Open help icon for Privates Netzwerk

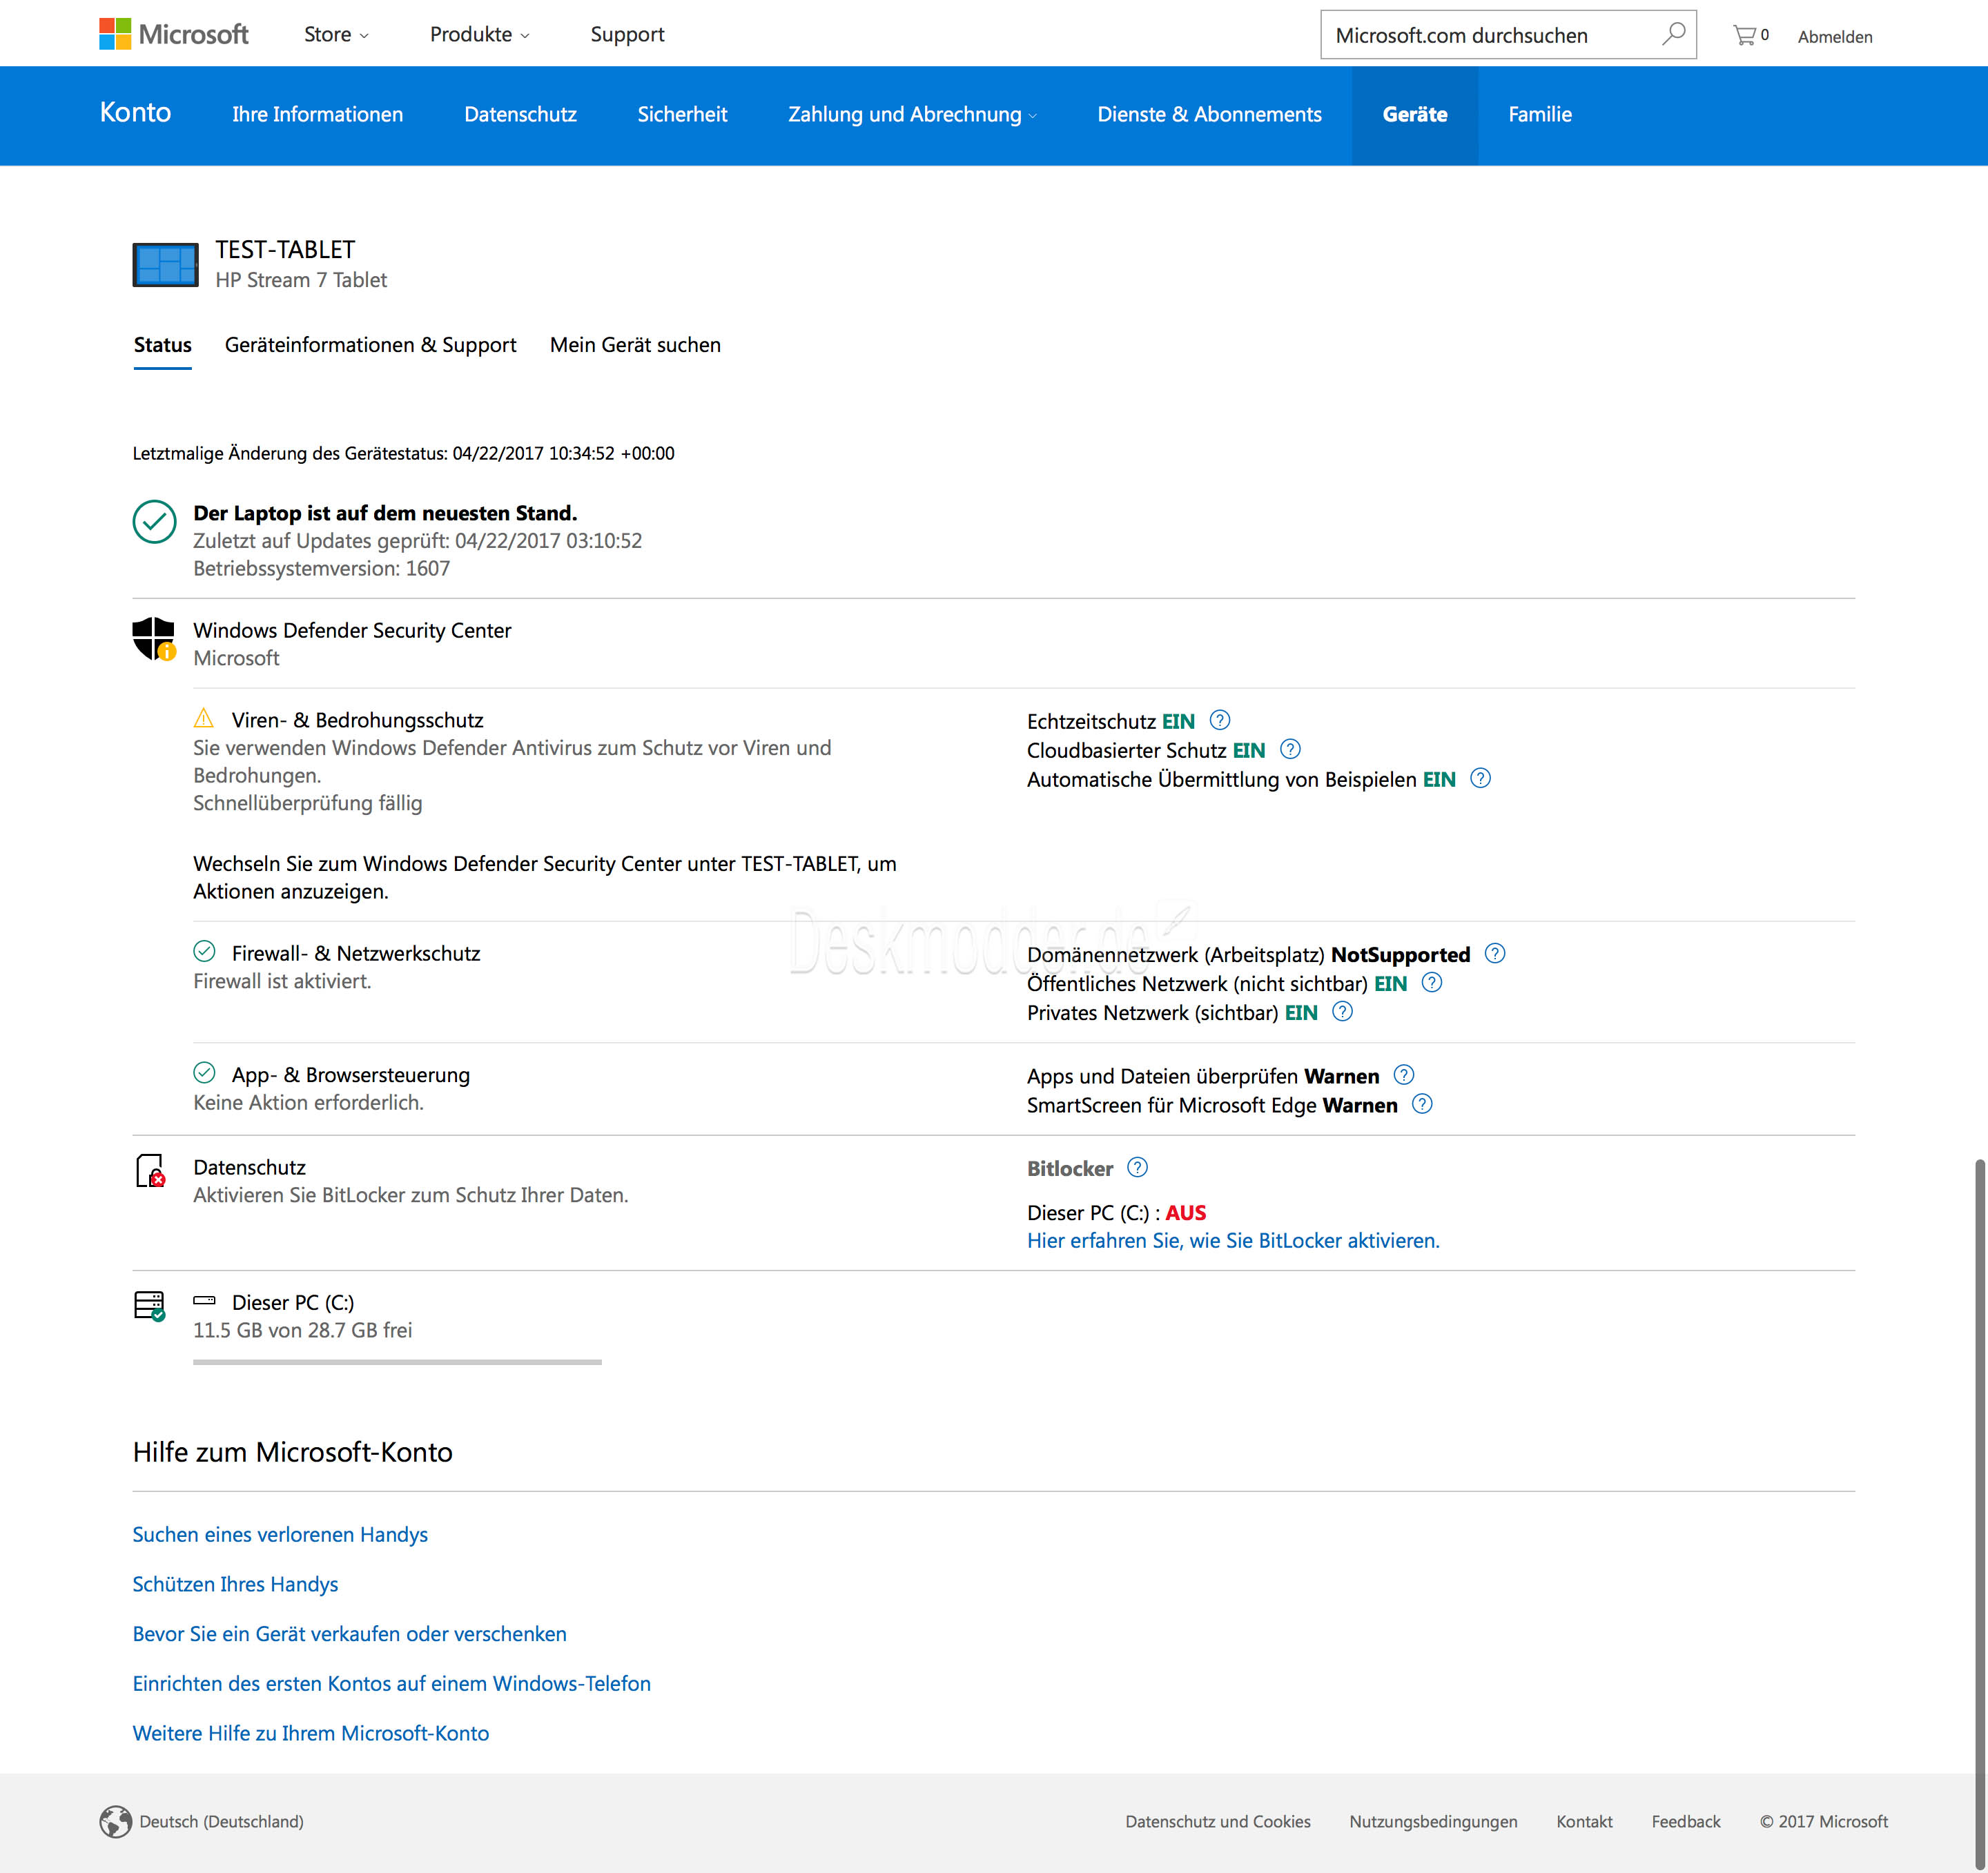point(1343,1011)
